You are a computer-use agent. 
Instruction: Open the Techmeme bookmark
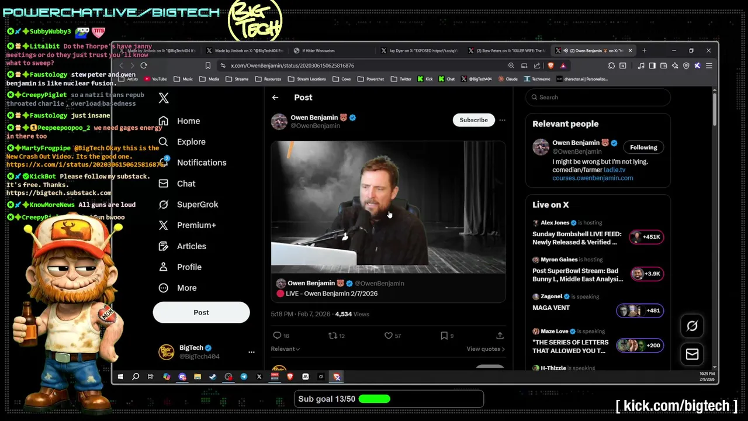537,79
